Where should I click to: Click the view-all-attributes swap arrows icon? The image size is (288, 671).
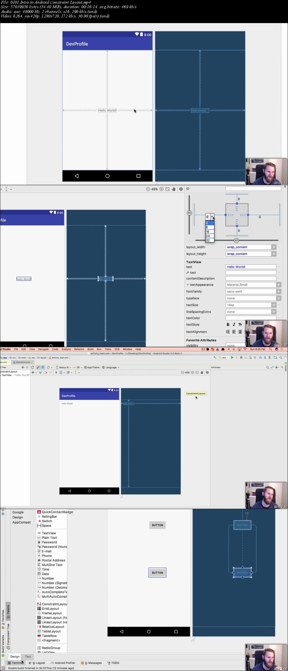coord(272,367)
